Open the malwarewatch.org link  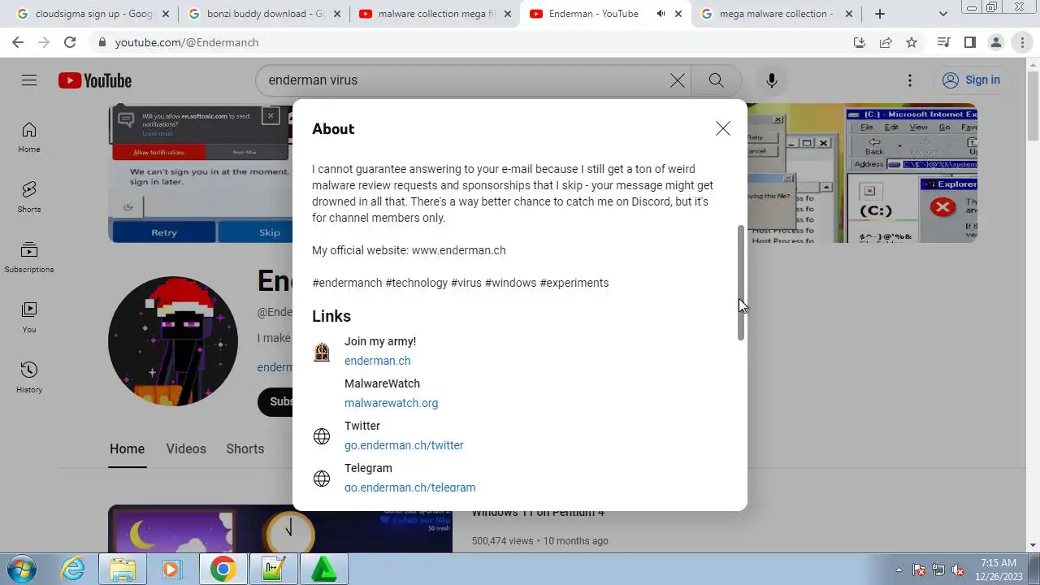tap(391, 403)
